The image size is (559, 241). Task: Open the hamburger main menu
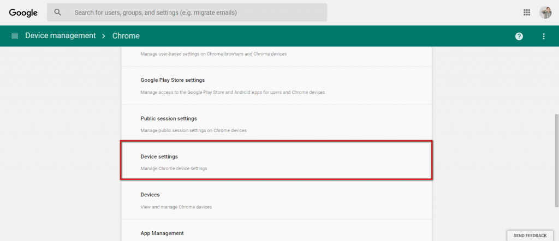pos(15,36)
